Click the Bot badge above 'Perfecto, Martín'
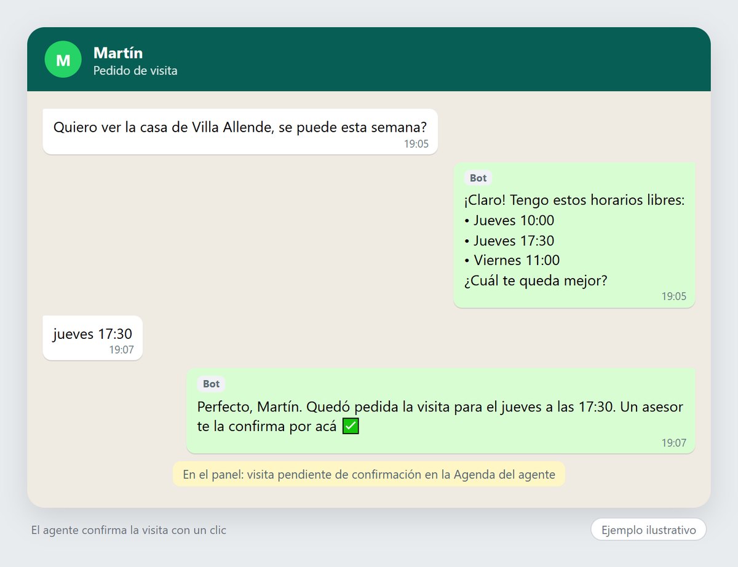Image resolution: width=738 pixels, height=567 pixels. coord(211,384)
